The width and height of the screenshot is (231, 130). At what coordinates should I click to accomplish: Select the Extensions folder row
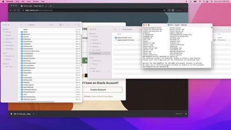pyautogui.click(x=50, y=70)
